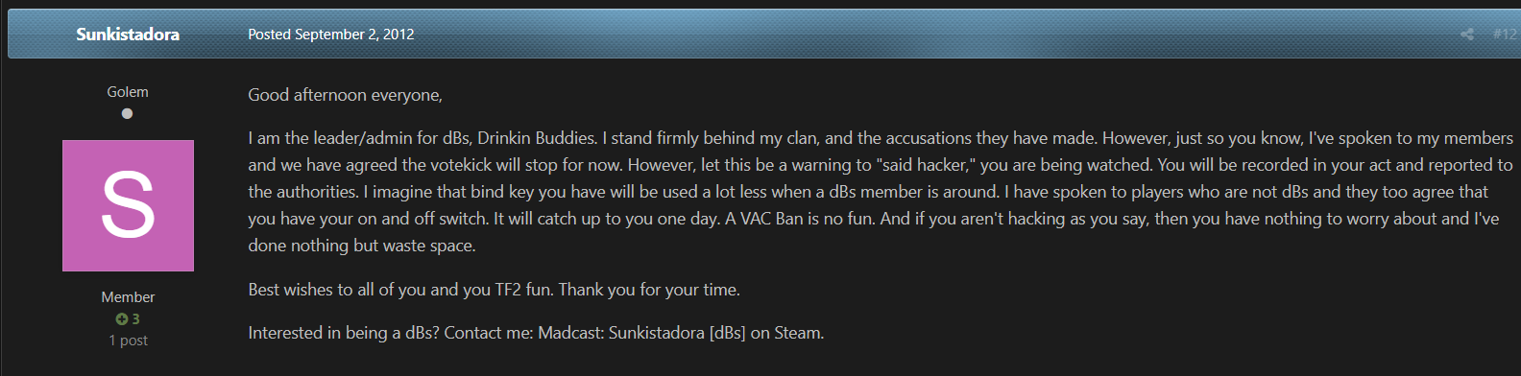The height and width of the screenshot is (376, 1521).
Task: Click the paragraph line starting 'I am the leader/admin'
Action: (881, 137)
